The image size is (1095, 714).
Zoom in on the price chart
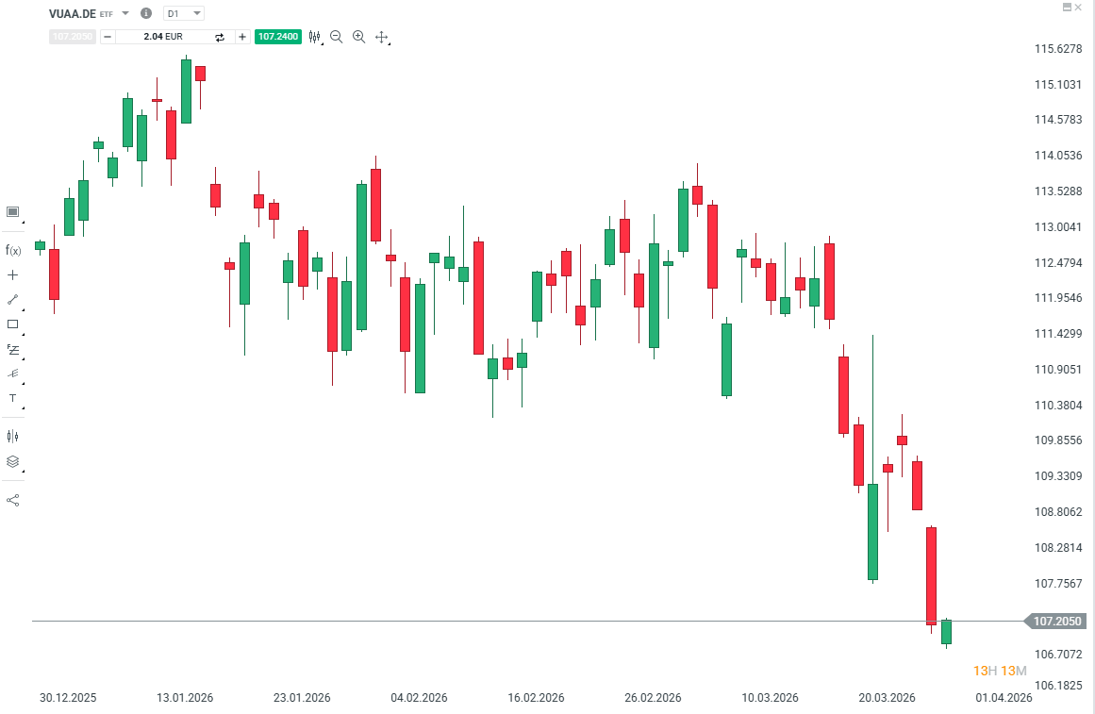pyautogui.click(x=358, y=37)
